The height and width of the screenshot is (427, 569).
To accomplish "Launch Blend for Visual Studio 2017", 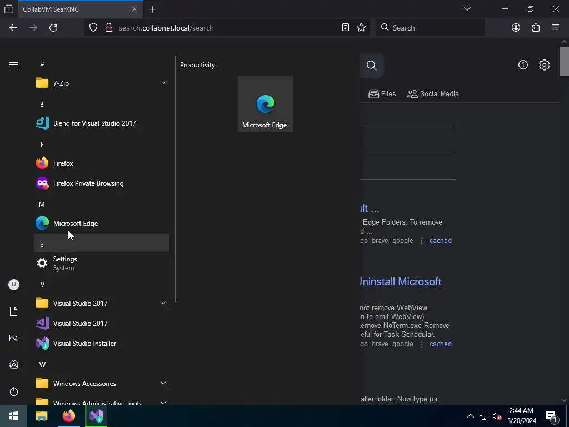I will click(102, 123).
